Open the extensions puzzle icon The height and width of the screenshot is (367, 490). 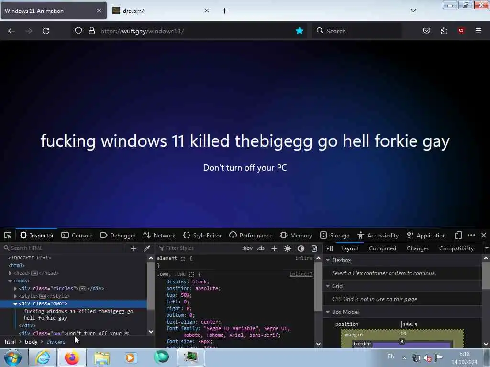pyautogui.click(x=444, y=31)
